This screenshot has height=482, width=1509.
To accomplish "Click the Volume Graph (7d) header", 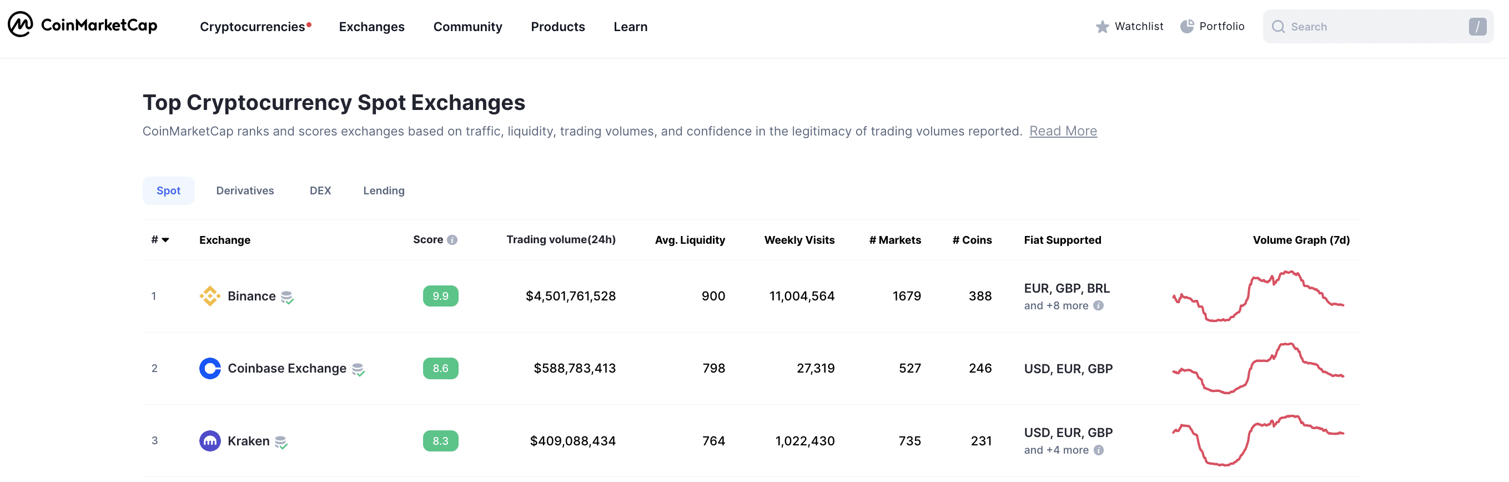I will (1301, 240).
